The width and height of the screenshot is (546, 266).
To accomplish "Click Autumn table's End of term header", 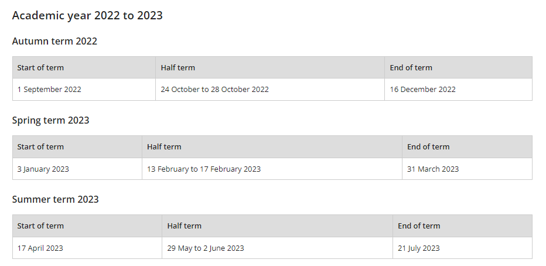I will coord(458,67).
